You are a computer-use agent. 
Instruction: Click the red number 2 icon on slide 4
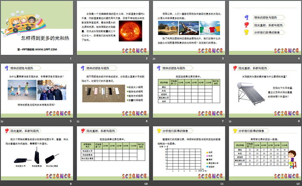click(246, 25)
